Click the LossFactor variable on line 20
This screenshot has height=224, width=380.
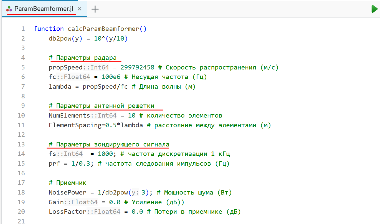pyautogui.click(x=67, y=211)
